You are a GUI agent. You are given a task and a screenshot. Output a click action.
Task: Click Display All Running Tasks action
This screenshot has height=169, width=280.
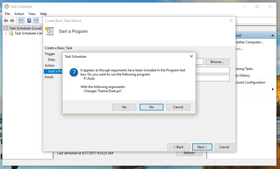[244, 69]
